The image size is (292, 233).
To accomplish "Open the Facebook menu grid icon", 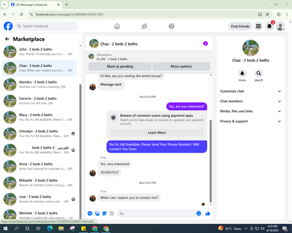I will 258,26.
